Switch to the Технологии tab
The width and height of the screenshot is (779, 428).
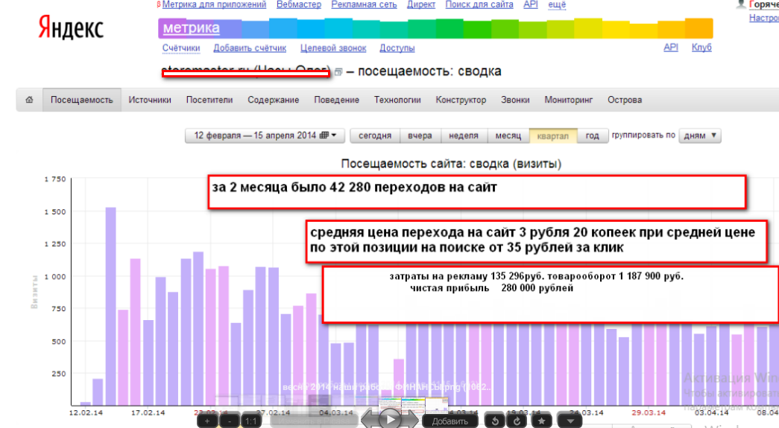pos(397,100)
